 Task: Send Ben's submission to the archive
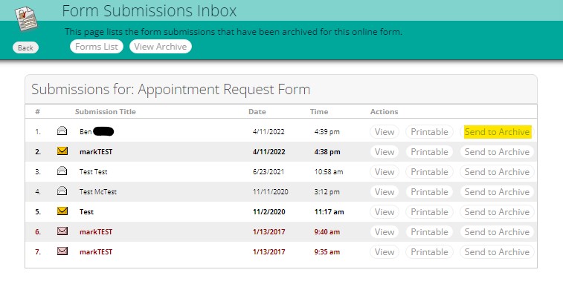pyautogui.click(x=497, y=132)
